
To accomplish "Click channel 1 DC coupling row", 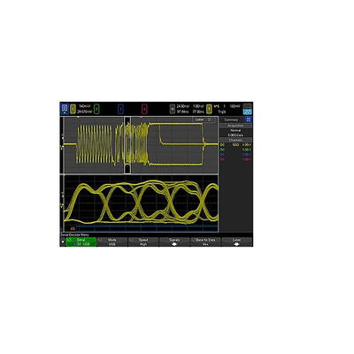I will click(x=235, y=145).
